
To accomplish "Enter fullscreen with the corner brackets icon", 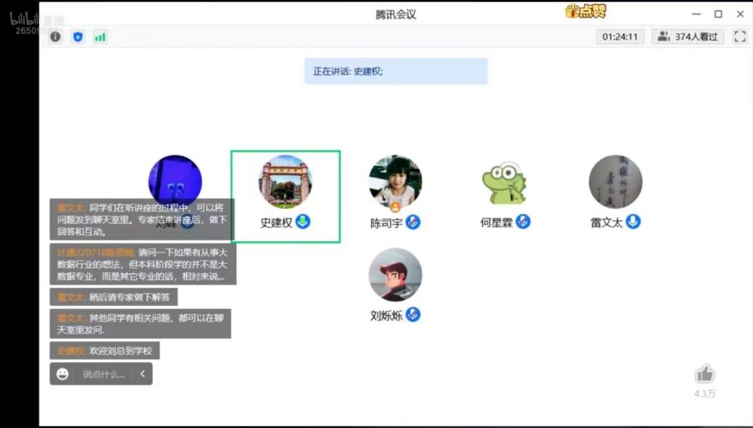I will [x=739, y=36].
